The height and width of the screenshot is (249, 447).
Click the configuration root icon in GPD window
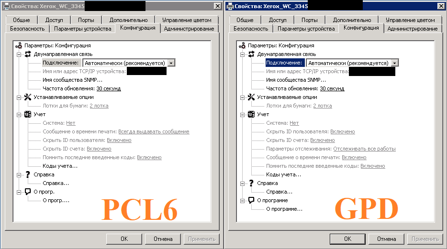pyautogui.click(x=242, y=45)
